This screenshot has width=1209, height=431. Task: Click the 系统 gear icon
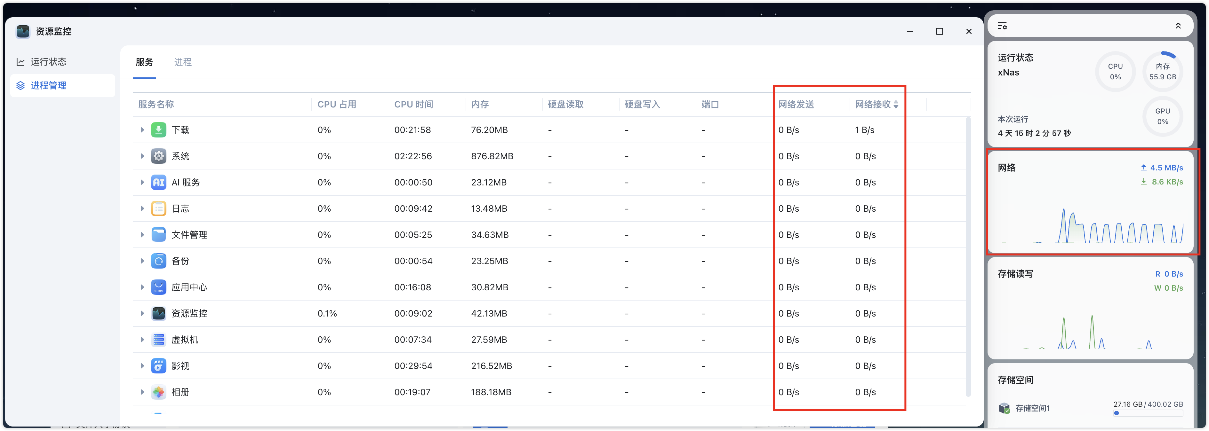[x=159, y=156]
